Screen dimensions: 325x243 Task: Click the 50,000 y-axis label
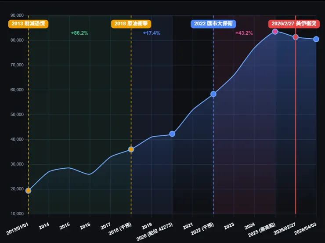pos(17,115)
